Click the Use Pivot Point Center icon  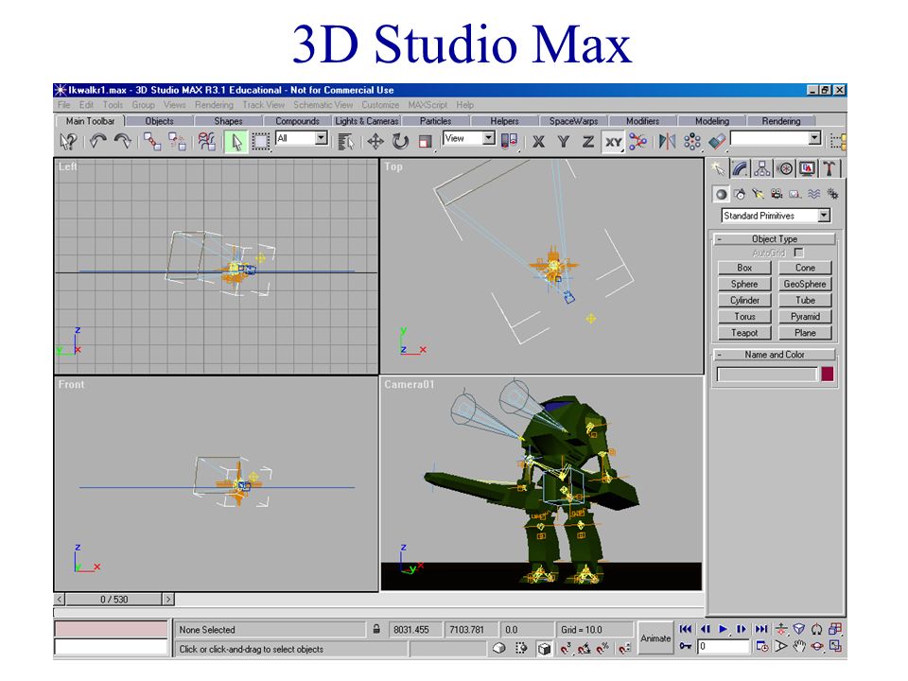(x=509, y=141)
